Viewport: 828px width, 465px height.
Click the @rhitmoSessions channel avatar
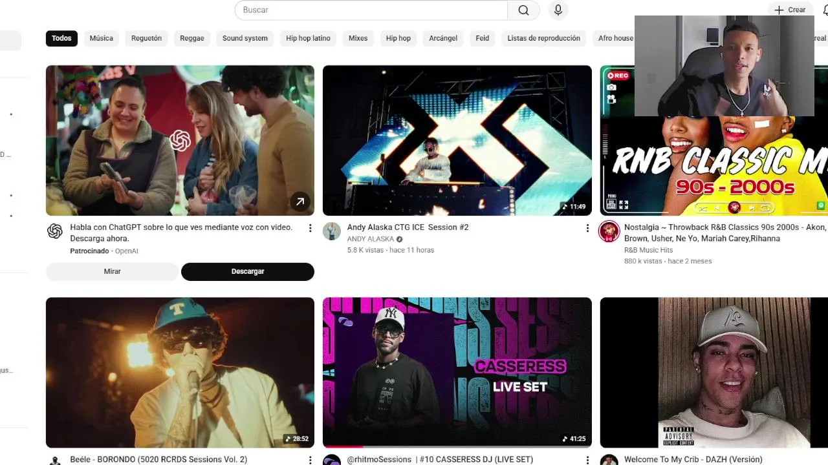click(x=332, y=460)
